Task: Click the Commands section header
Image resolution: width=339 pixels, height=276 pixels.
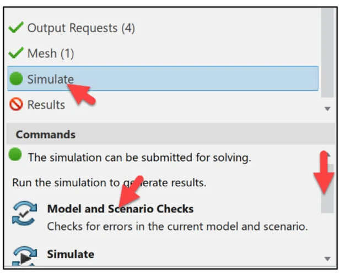Action: point(46,134)
